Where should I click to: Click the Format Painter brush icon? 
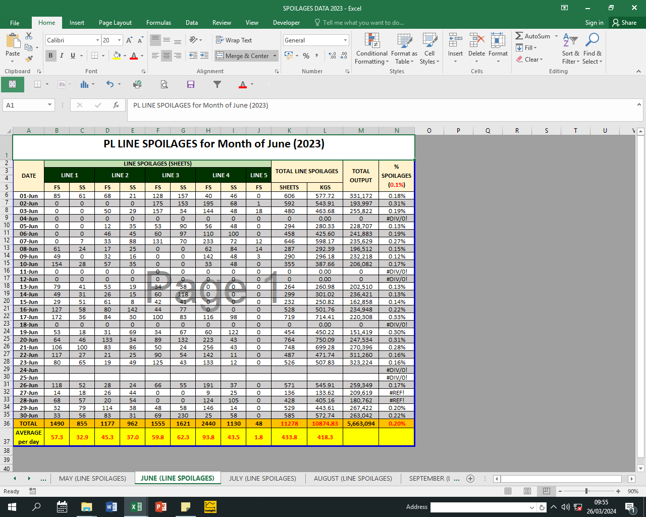click(x=29, y=59)
